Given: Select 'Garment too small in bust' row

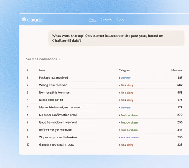Looking at the screenshot, I should point(56,145).
